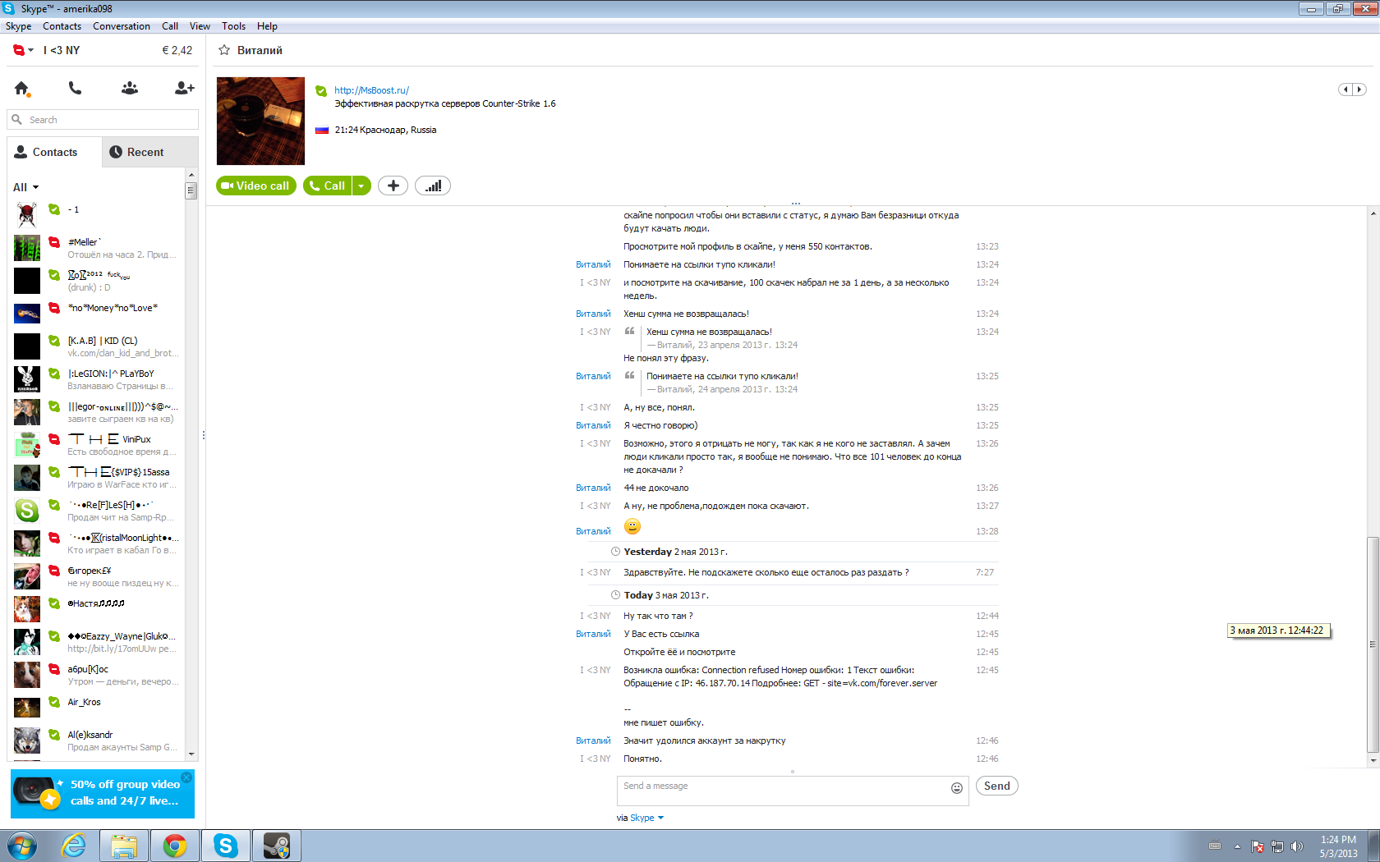Click the contact list scrollbar down arrow
The image size is (1380, 862).
click(x=191, y=754)
